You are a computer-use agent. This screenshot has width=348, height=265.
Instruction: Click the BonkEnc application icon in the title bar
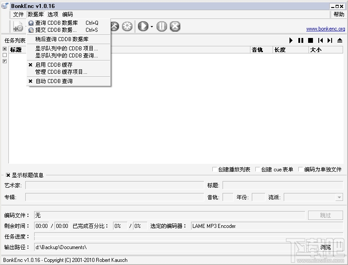click(x=5, y=6)
